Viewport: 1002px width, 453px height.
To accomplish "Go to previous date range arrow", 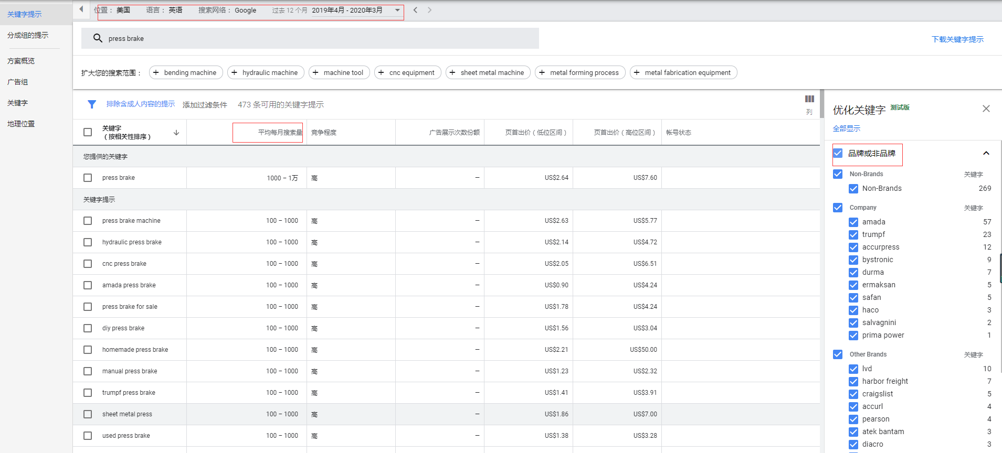I will coord(415,10).
